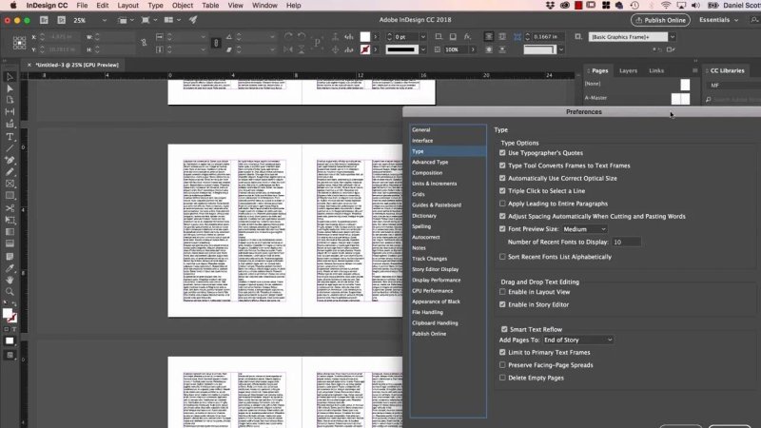Choose the Pencil tool

pyautogui.click(x=10, y=172)
